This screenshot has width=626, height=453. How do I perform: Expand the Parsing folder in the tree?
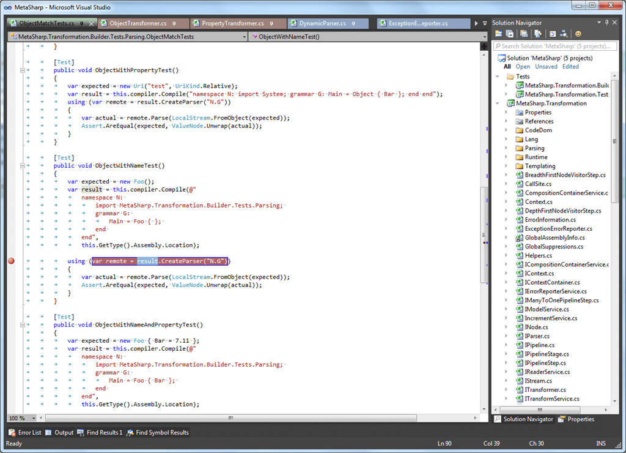[x=506, y=148]
